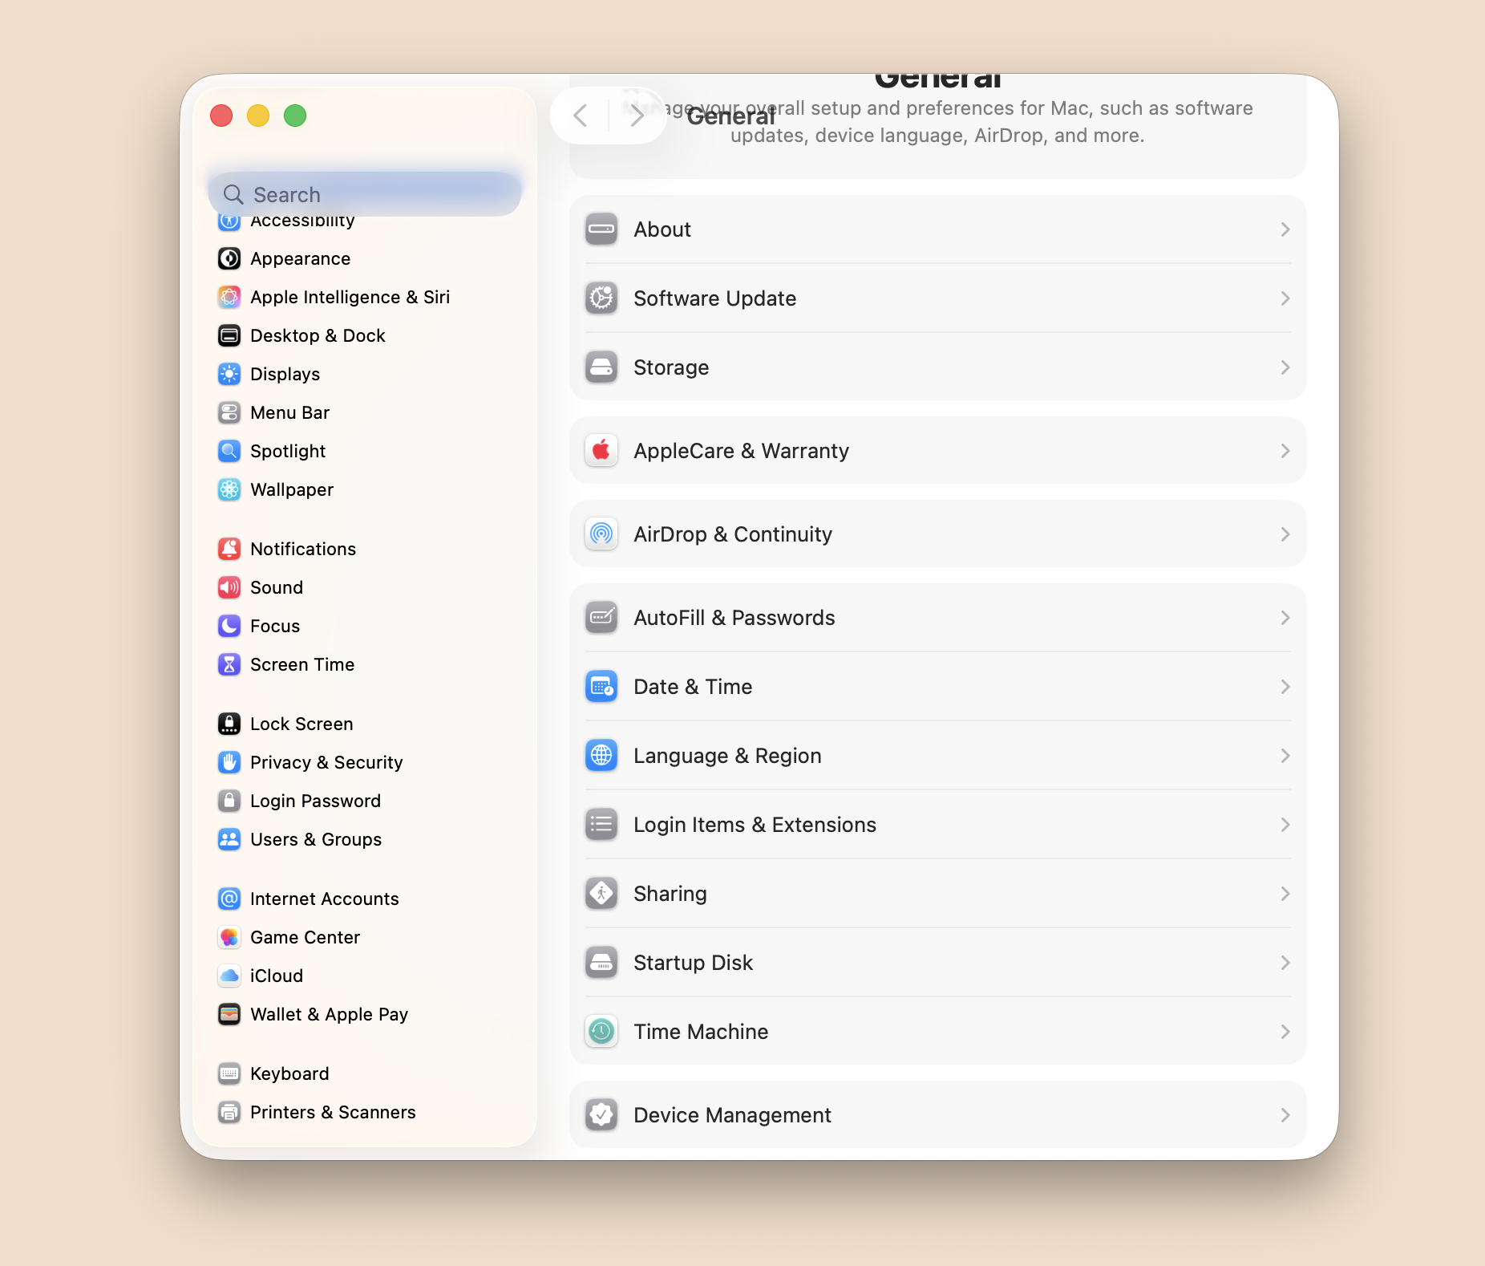1485x1266 pixels.
Task: Click the AirDrop & Continuity icon
Action: [601, 534]
